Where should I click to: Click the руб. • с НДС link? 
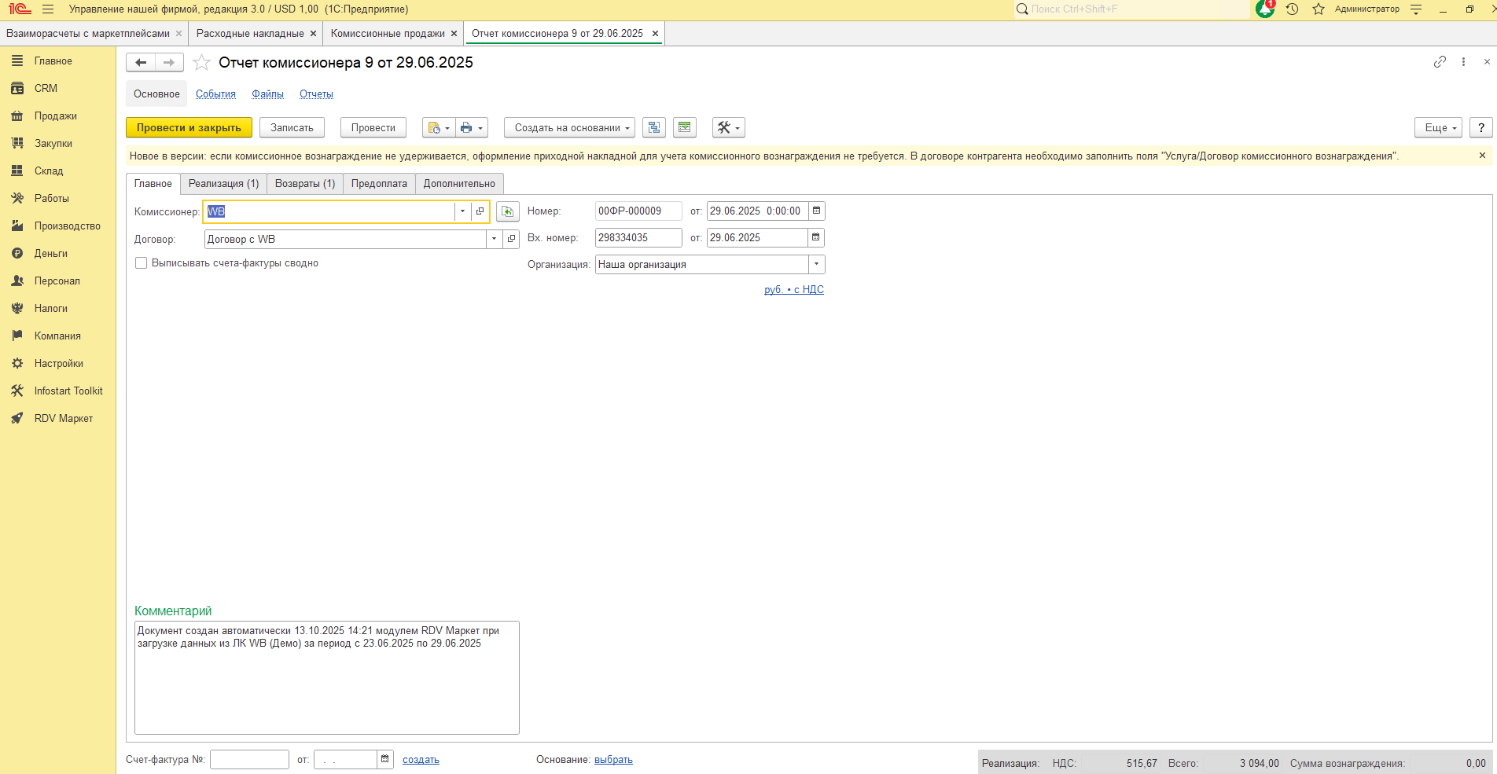coord(794,289)
